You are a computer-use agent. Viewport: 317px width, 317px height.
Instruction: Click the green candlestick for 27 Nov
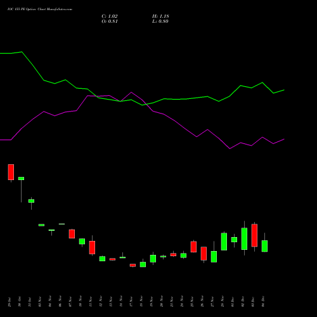tap(214, 257)
